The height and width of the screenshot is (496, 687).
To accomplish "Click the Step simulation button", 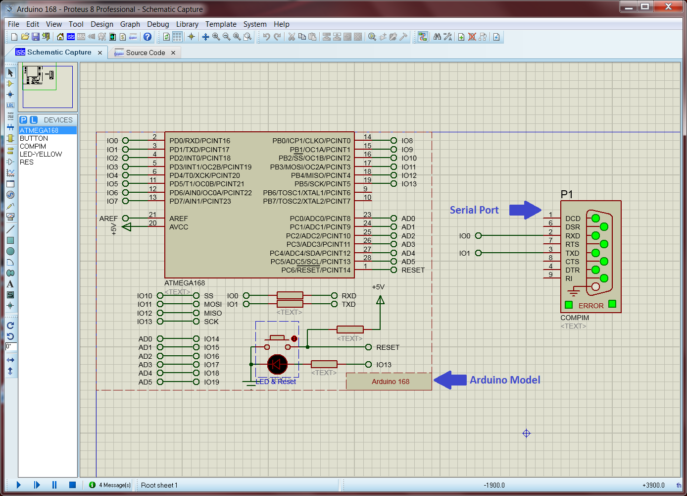I will (x=37, y=485).
